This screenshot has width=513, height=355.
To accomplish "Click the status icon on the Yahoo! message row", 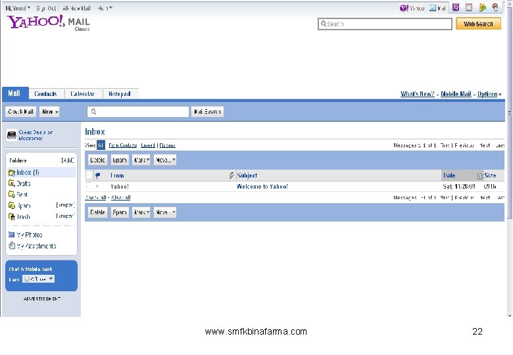I will [97, 186].
